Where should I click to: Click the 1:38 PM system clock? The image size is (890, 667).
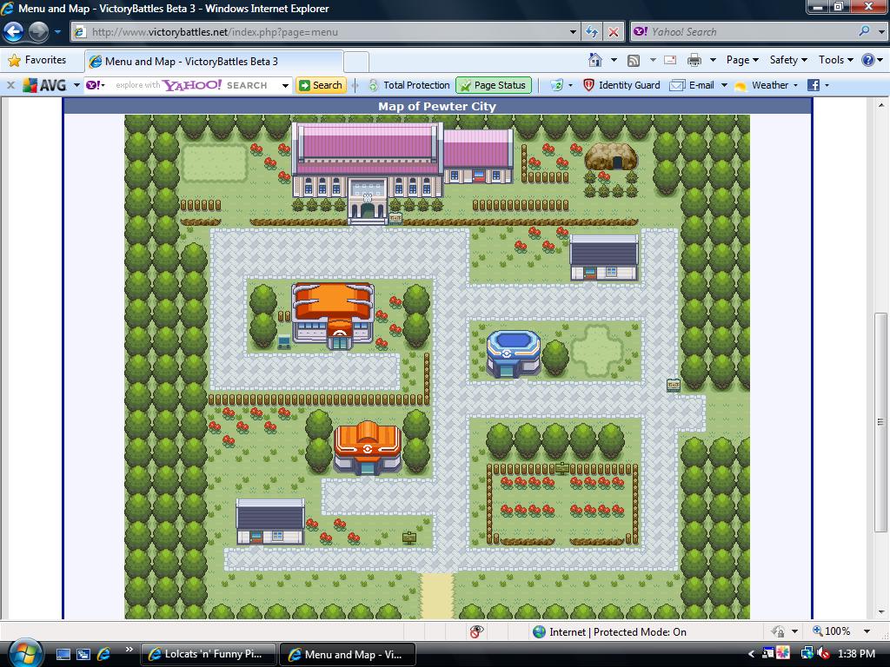point(856,654)
